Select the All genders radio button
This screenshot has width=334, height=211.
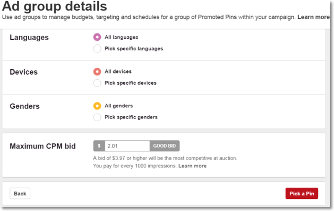tap(97, 106)
